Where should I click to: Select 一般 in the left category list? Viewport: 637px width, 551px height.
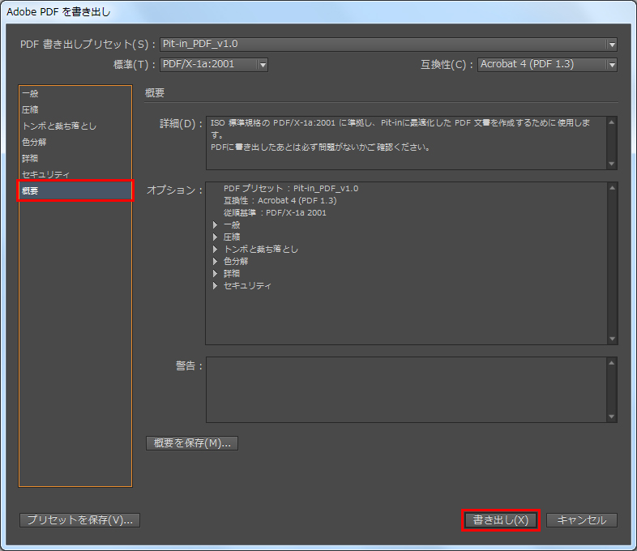point(30,94)
